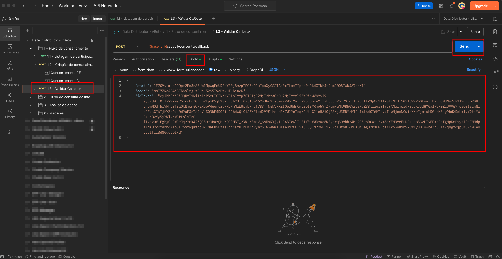Select the raw body type

point(211,70)
